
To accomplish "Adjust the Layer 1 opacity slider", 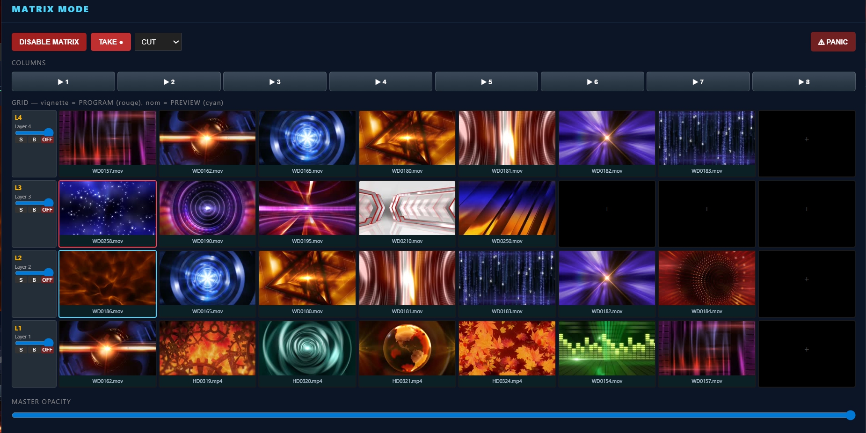I will (34, 343).
